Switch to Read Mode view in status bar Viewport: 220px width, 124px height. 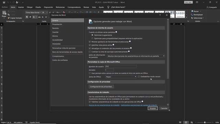pos(180,123)
